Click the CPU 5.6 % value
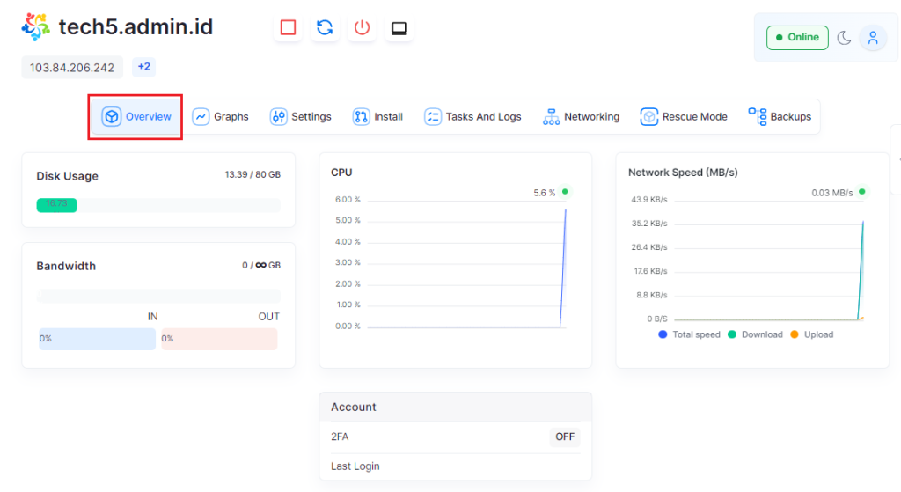This screenshot has height=492, width=901. pos(544,193)
